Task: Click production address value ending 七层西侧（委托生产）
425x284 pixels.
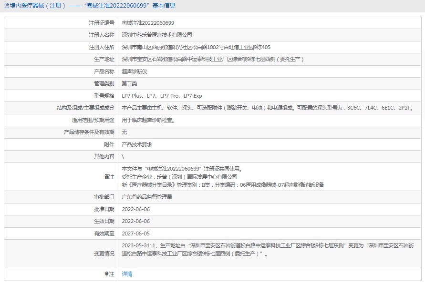Action: point(213,59)
